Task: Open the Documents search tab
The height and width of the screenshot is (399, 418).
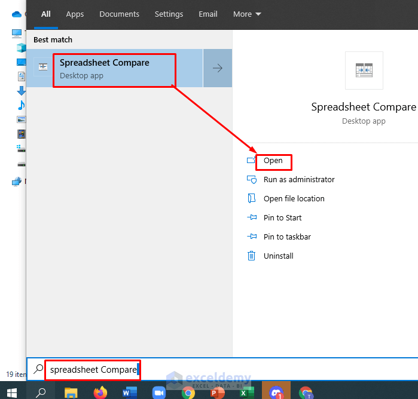Action: [119, 14]
